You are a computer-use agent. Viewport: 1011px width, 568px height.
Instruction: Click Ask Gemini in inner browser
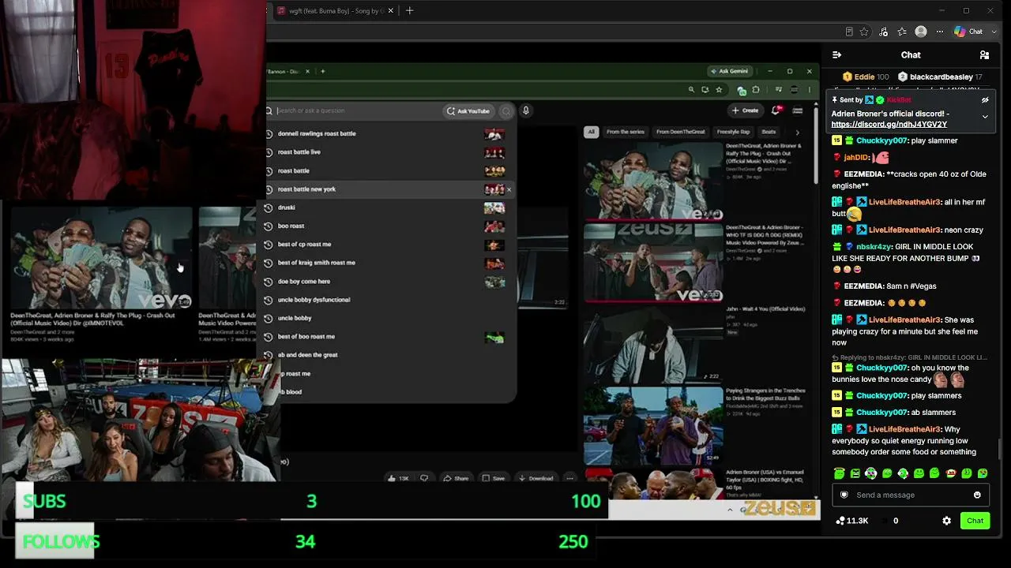click(x=728, y=71)
